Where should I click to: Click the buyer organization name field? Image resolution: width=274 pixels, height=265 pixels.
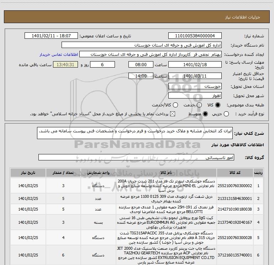point(142,45)
